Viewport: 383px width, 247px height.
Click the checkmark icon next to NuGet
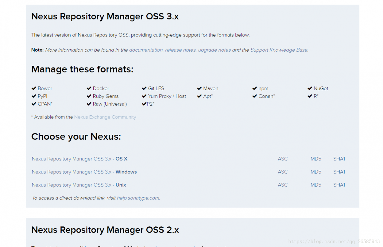pos(310,88)
